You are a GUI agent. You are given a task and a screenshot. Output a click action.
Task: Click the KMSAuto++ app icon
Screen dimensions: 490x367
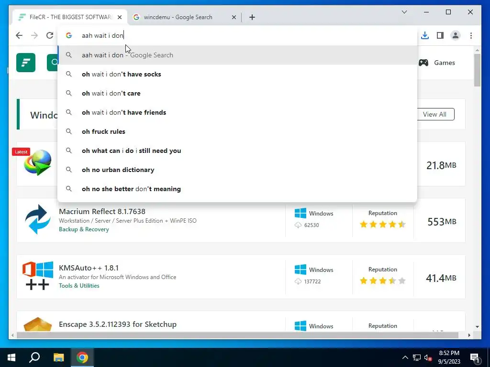pos(37,276)
